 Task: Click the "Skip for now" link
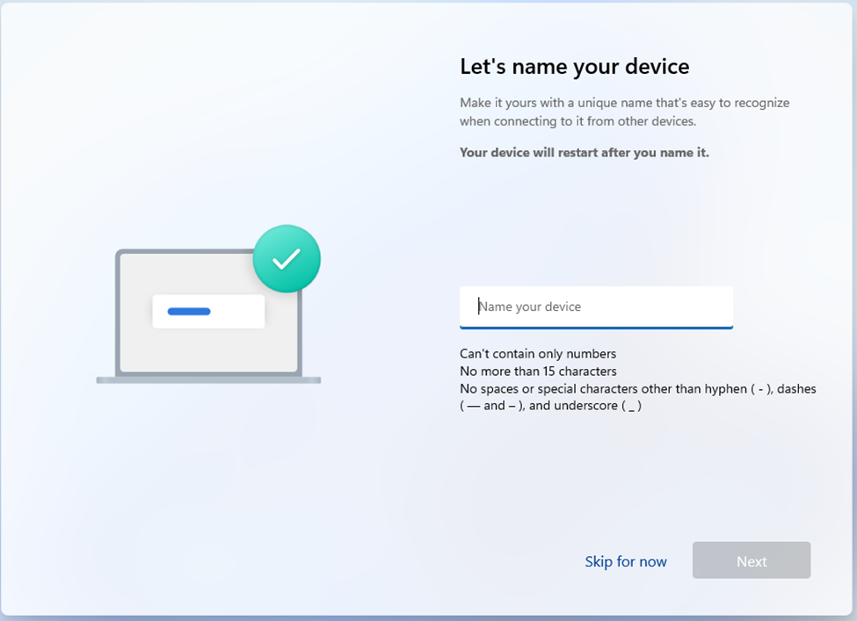point(626,561)
